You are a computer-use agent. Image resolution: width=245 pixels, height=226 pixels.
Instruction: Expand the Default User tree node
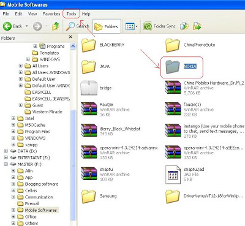pyautogui.click(x=20, y=79)
